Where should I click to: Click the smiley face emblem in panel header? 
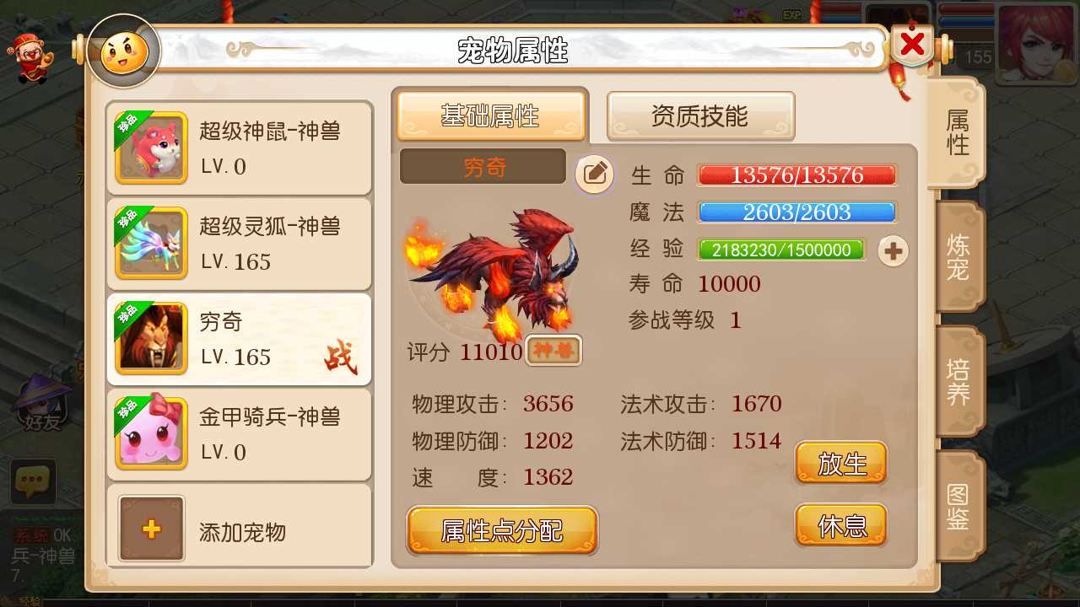(124, 52)
